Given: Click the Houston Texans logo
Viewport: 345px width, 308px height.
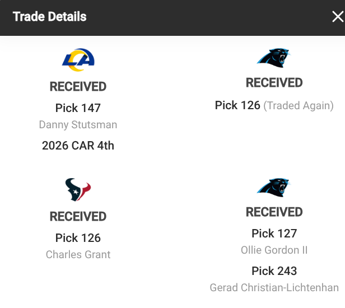Looking at the screenshot, I should 78,189.
